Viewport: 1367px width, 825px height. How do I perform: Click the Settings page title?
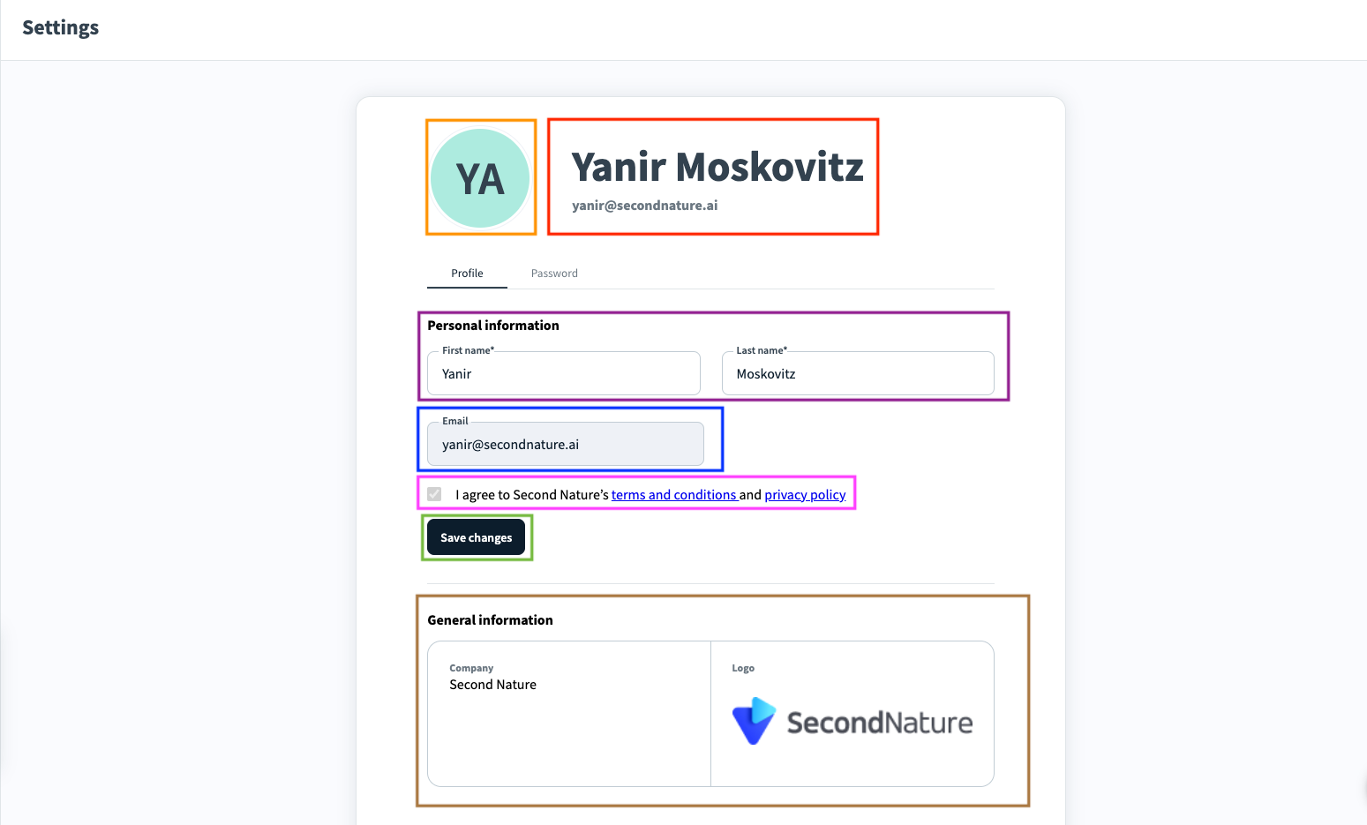[61, 28]
